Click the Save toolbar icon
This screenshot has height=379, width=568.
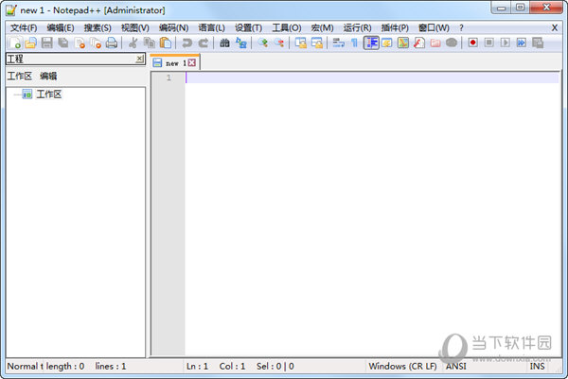click(x=46, y=43)
